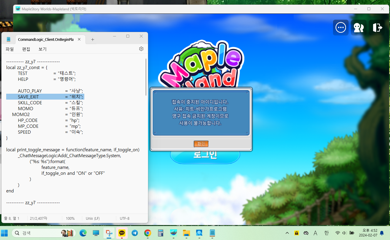Open the 편집 menu in Notepad

tap(26, 49)
